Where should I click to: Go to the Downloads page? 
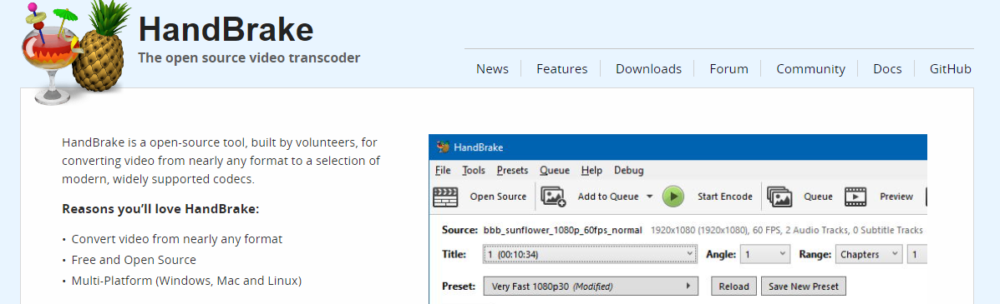click(648, 68)
